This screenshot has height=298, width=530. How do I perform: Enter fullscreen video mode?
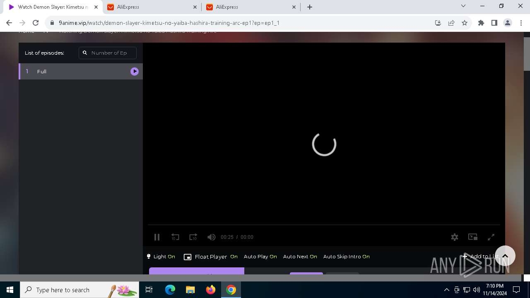(491, 237)
